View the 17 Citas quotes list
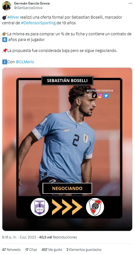 pyautogui.click(x=31, y=250)
